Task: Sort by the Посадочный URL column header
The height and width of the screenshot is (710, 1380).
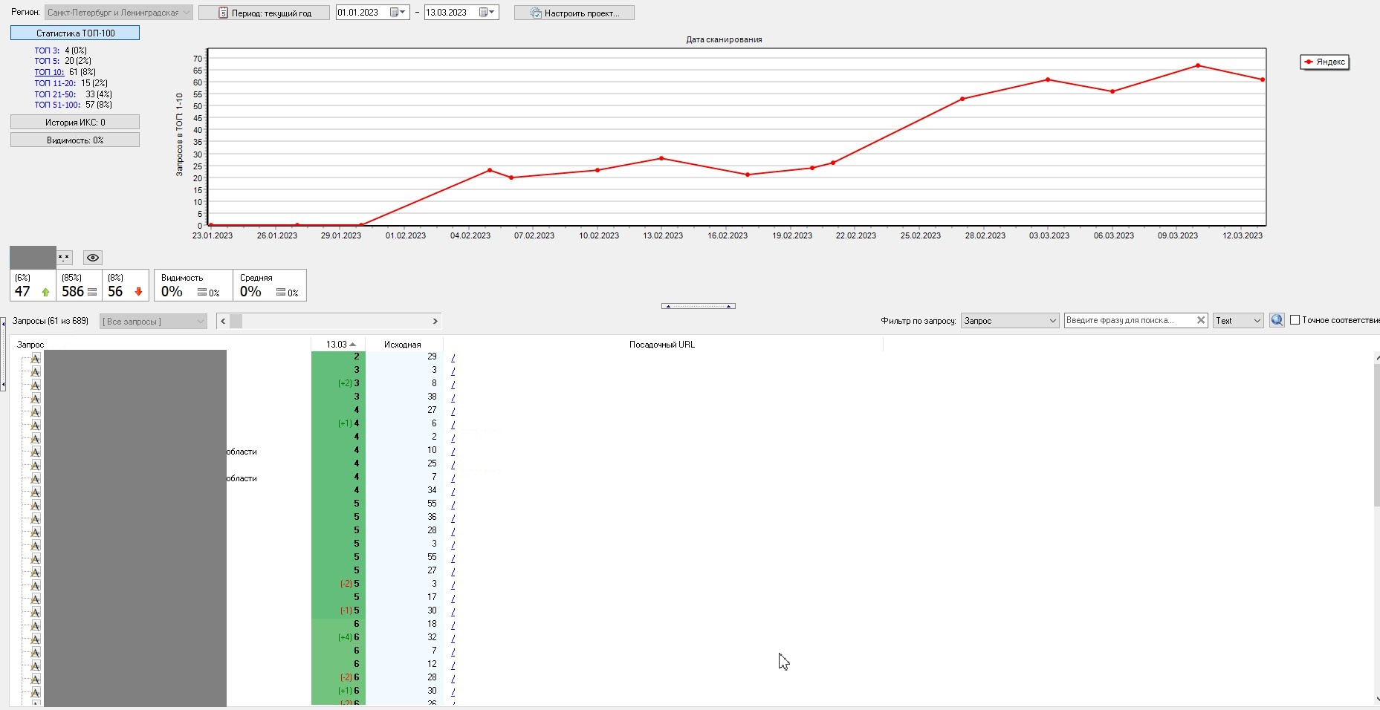Action: click(x=662, y=345)
